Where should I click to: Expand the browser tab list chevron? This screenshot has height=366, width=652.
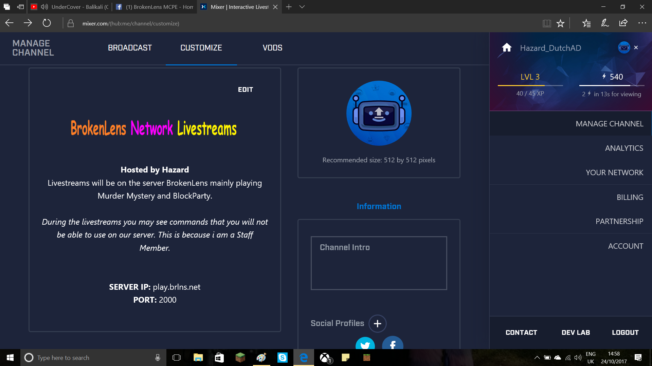302,7
